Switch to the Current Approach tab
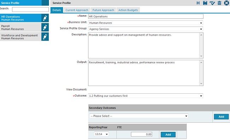 [77, 10]
